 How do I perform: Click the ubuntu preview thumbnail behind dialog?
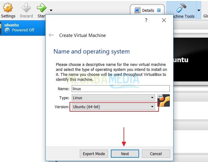tap(191, 59)
